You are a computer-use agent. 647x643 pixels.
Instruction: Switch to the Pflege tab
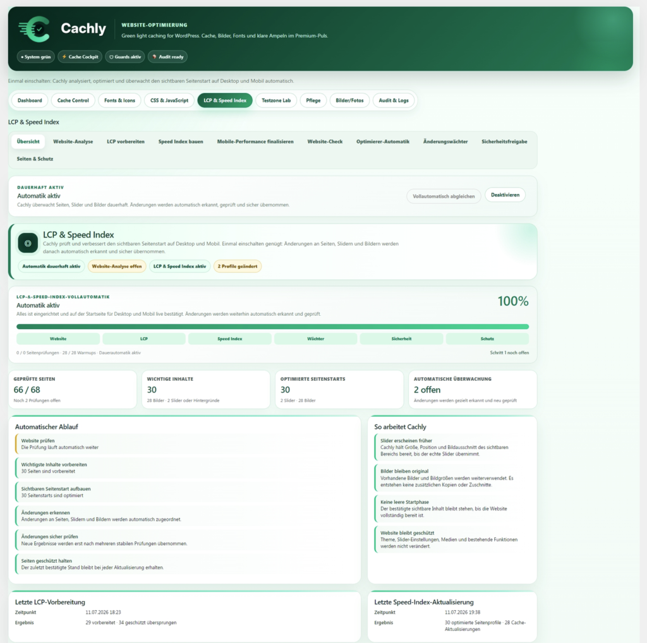[313, 100]
